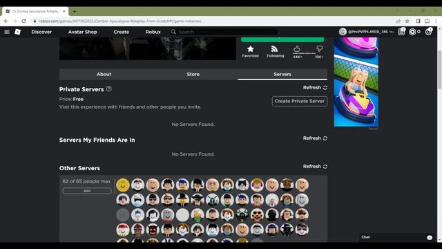
Task: Open the Avatar Shop
Action: (x=83, y=32)
